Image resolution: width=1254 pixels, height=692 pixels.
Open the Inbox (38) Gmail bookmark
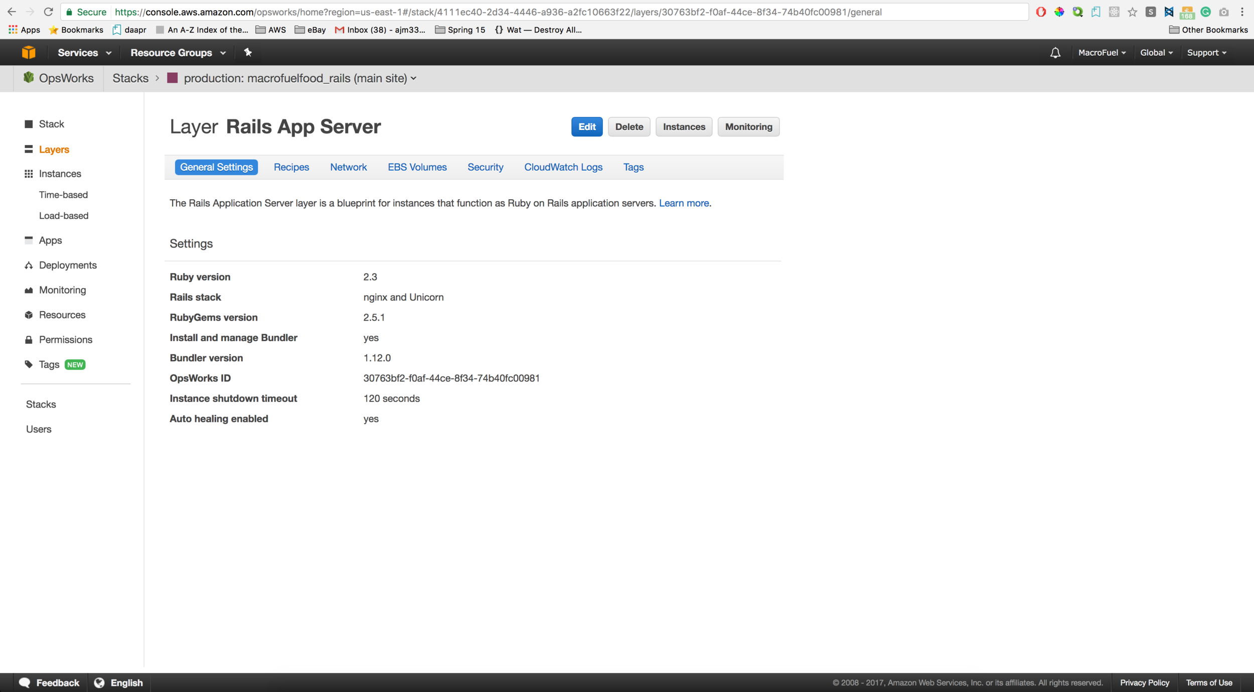click(x=380, y=30)
